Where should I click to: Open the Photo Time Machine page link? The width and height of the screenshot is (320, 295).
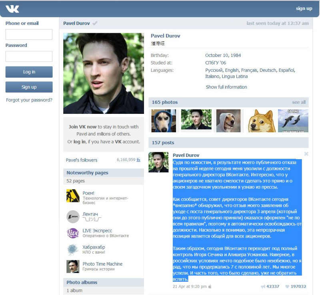[102, 264]
